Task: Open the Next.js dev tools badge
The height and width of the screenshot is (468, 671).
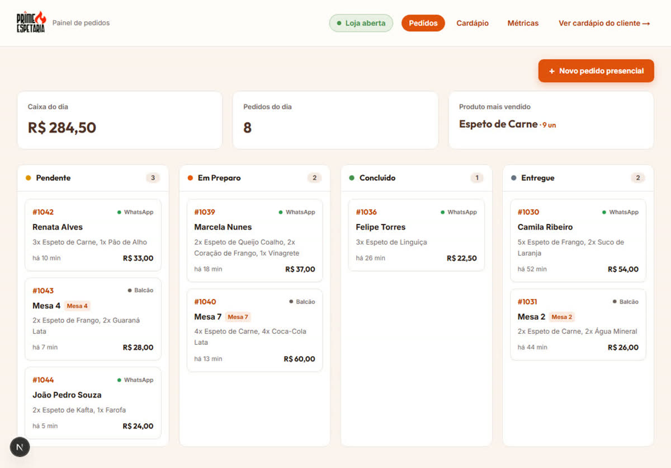Action: 20,447
